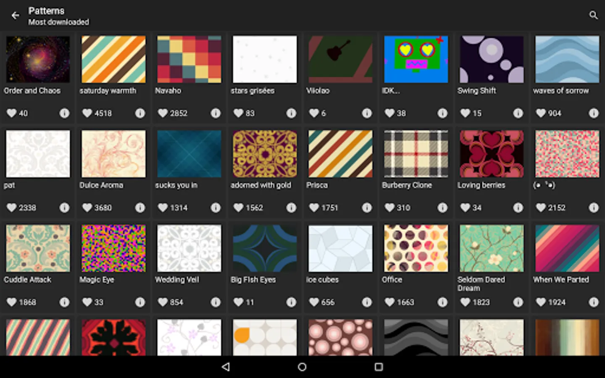View info for sucks you in
This screenshot has width=605, height=378.
(x=216, y=207)
